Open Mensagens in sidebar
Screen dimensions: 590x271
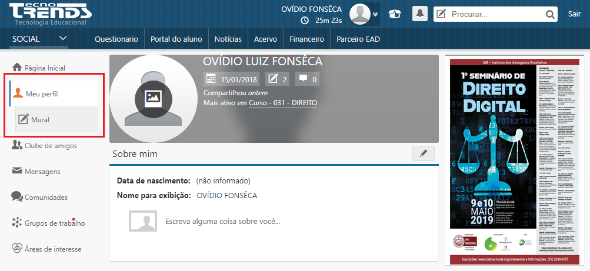(42, 172)
